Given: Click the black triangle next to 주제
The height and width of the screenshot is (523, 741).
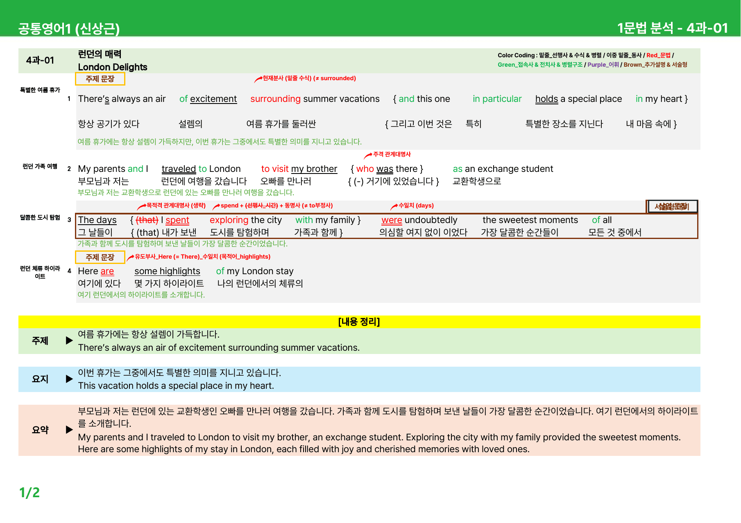Looking at the screenshot, I should [69, 340].
